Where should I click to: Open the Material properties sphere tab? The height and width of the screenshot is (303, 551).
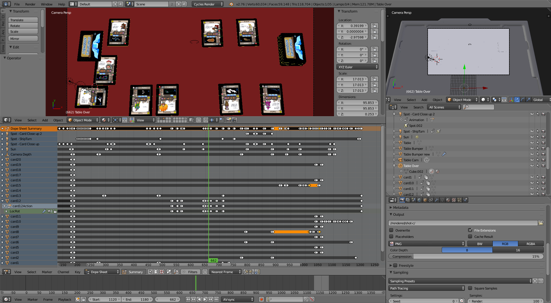point(448,200)
